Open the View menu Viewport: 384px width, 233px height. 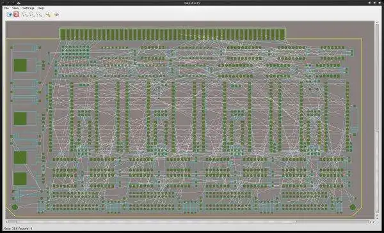click(x=15, y=8)
